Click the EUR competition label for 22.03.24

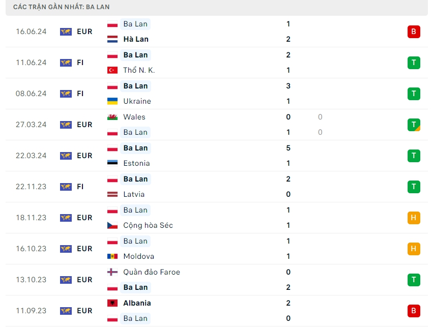84,156
